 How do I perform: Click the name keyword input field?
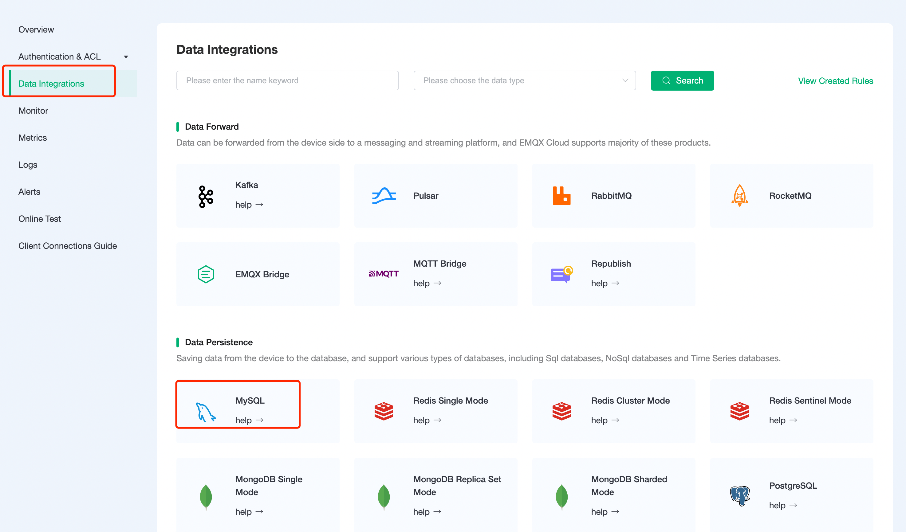click(287, 80)
